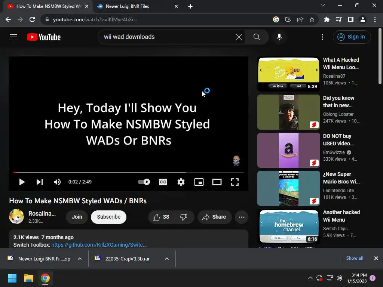Share this page from the address bar
Screen dimensions: 383x287
click(300, 19)
